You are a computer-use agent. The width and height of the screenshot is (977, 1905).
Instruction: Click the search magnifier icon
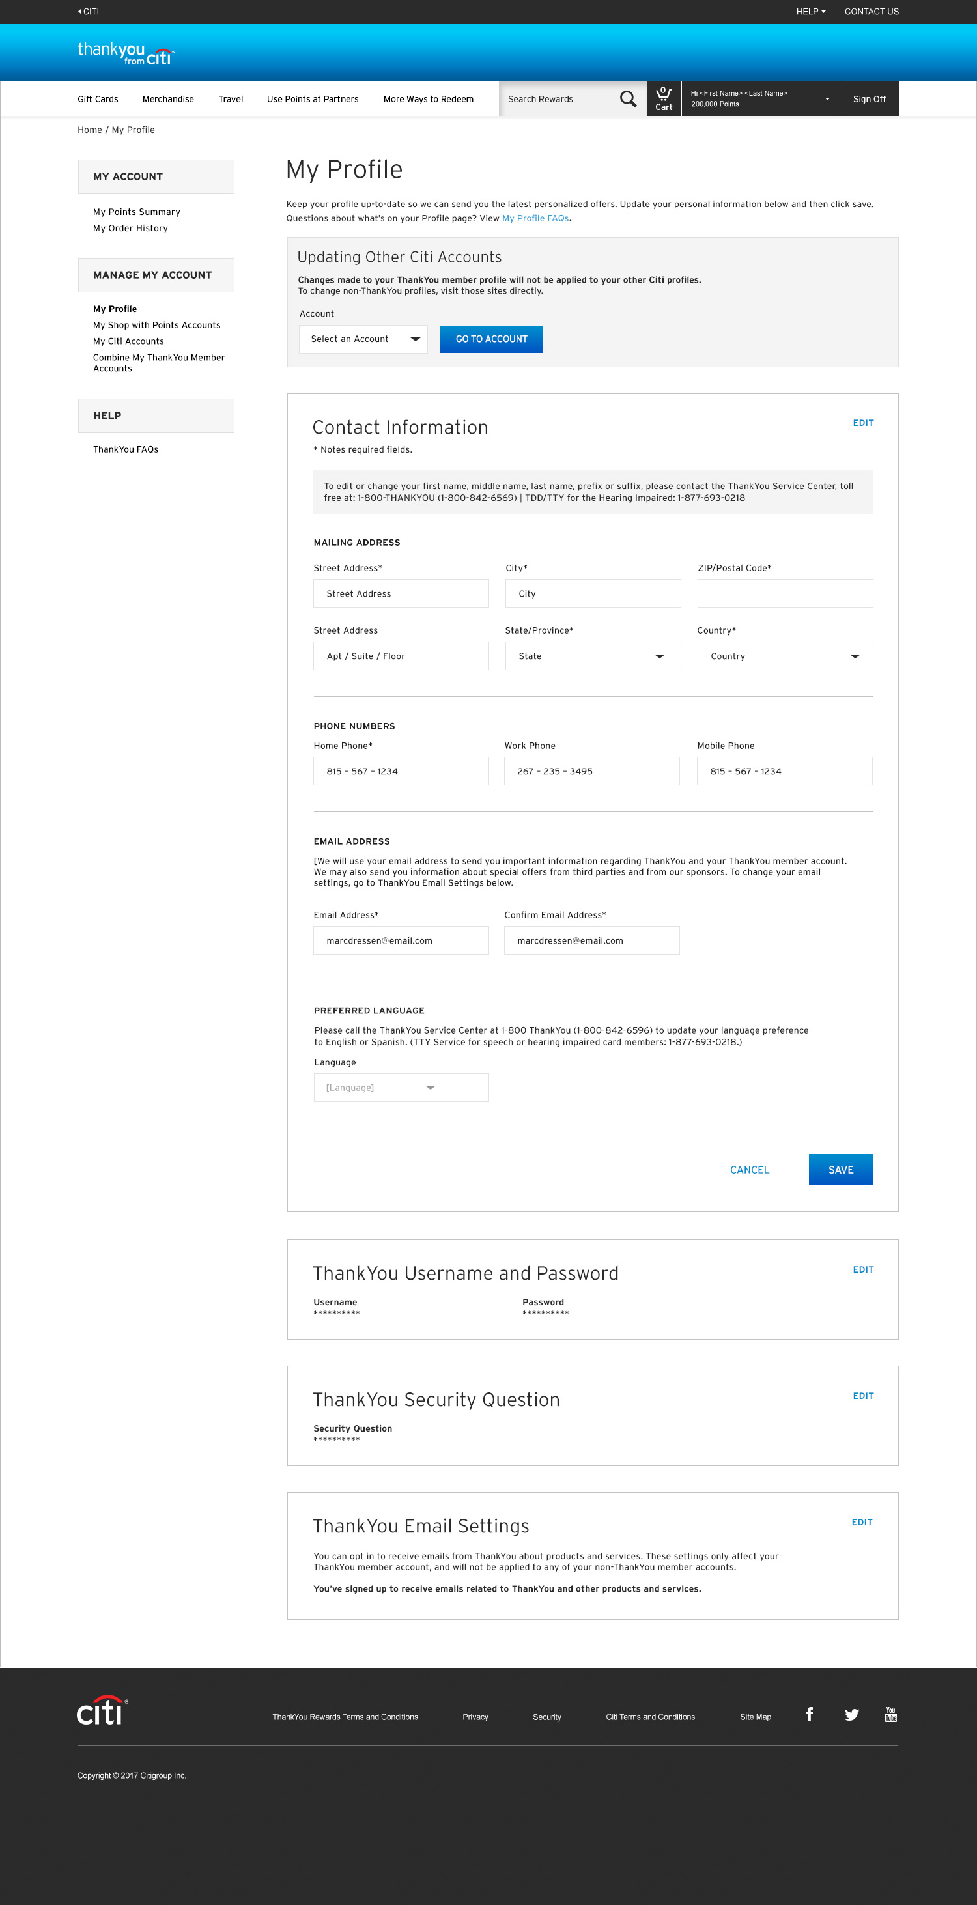pos(628,99)
